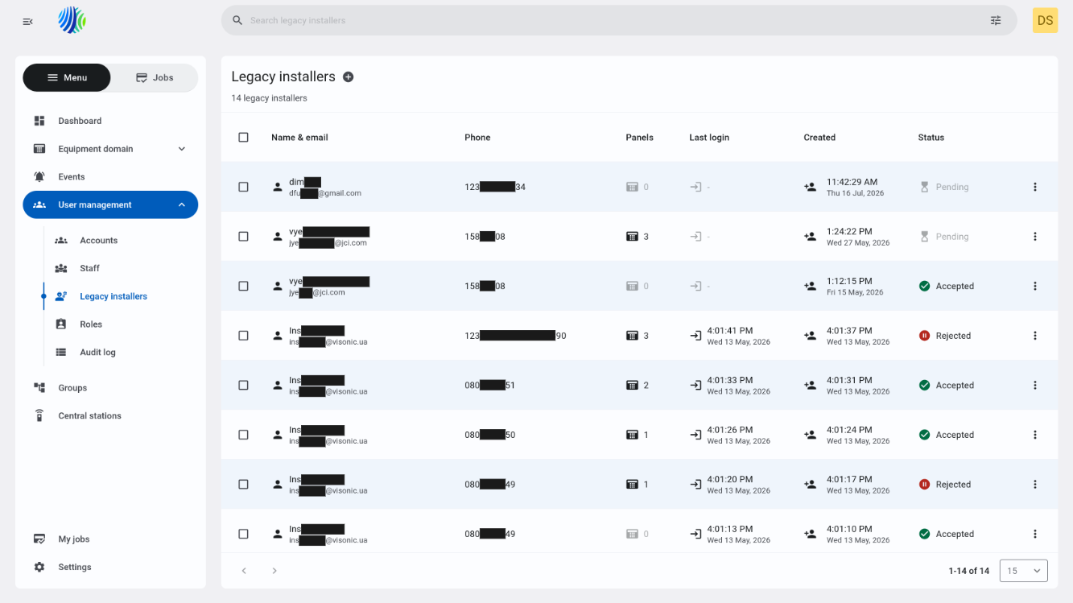
Task: Click the Pending hourglass icon in 11:42:29 AM row
Action: tap(924, 187)
